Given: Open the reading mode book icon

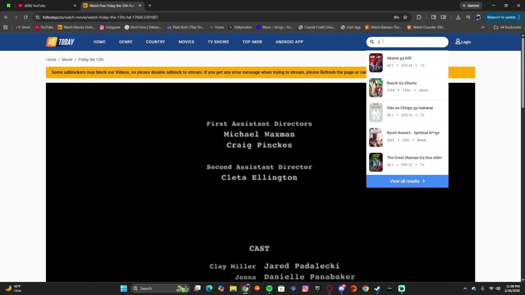Looking at the screenshot, I should 443,17.
